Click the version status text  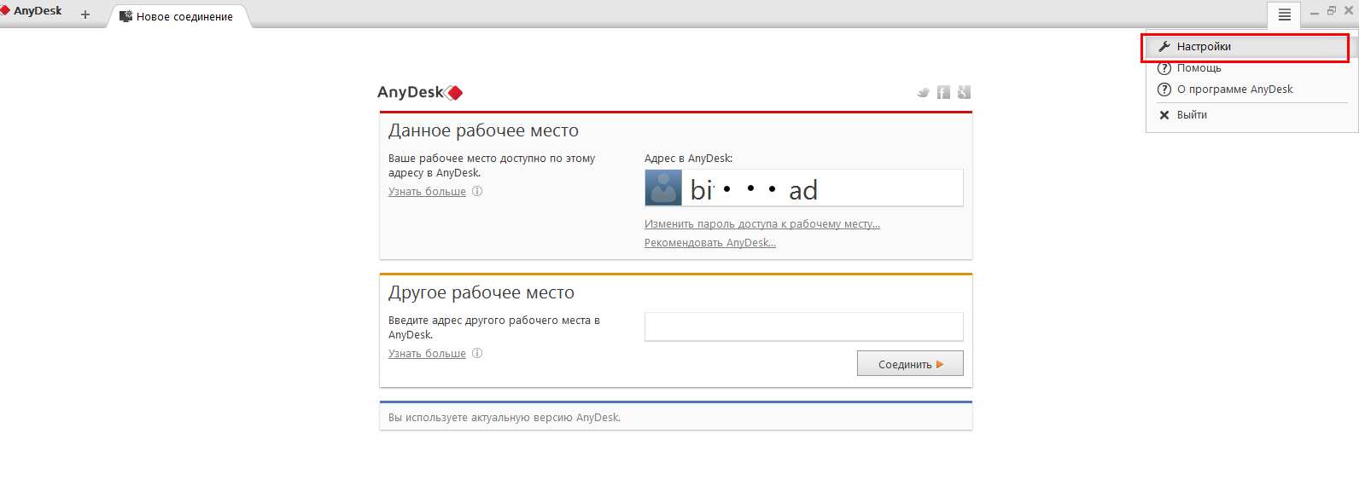point(505,418)
